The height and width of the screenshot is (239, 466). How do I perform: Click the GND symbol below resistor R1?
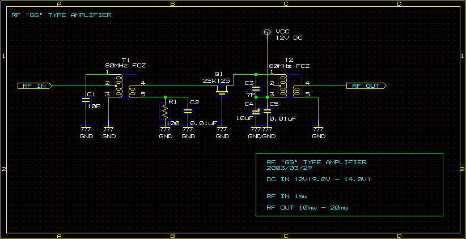pyautogui.click(x=165, y=132)
